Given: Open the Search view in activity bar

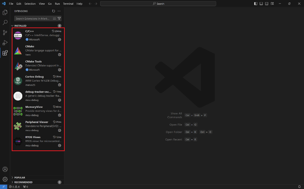Looking at the screenshot, I should coord(5,22).
